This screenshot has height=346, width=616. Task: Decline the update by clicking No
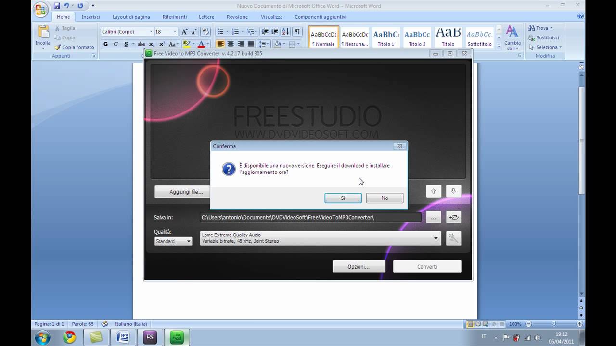385,198
